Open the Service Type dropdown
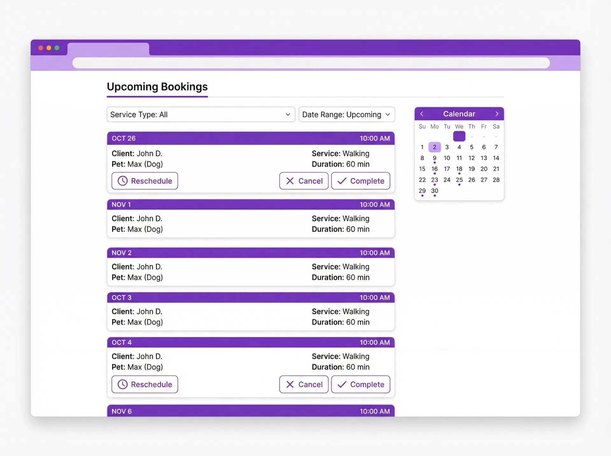 (x=201, y=114)
